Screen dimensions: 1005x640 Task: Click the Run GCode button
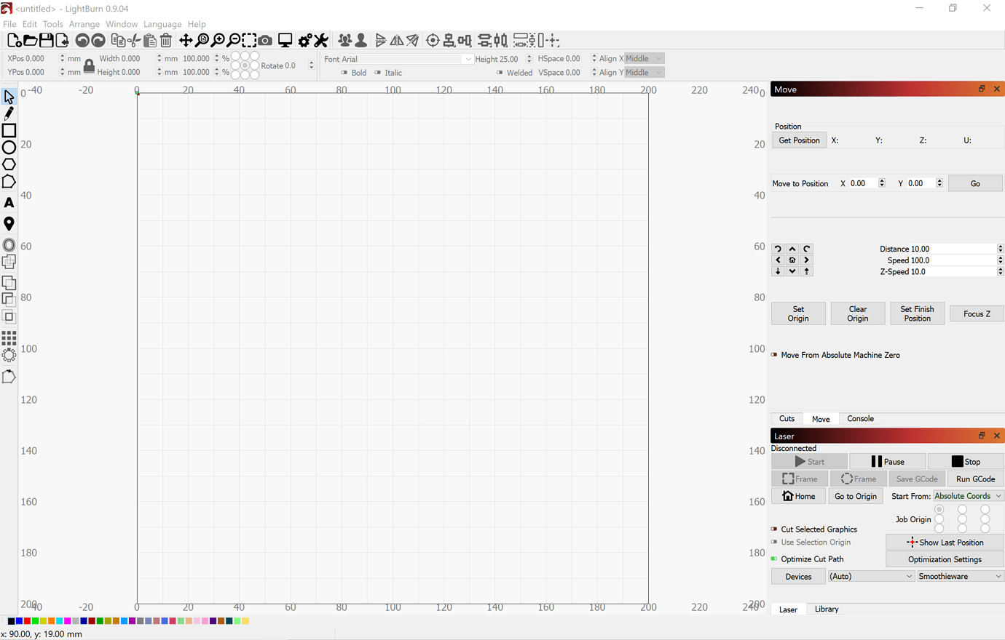click(x=975, y=479)
